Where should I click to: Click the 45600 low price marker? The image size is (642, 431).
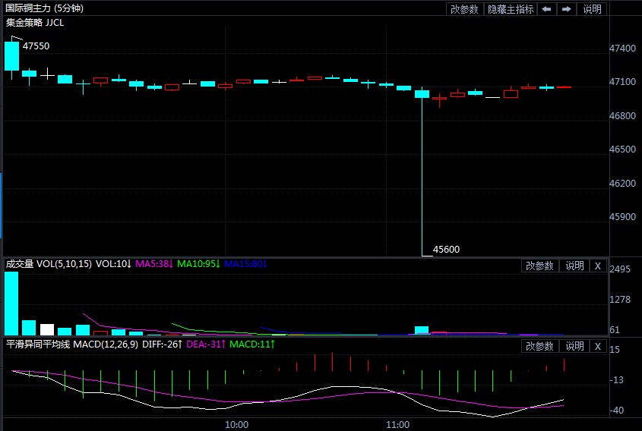[x=446, y=250]
